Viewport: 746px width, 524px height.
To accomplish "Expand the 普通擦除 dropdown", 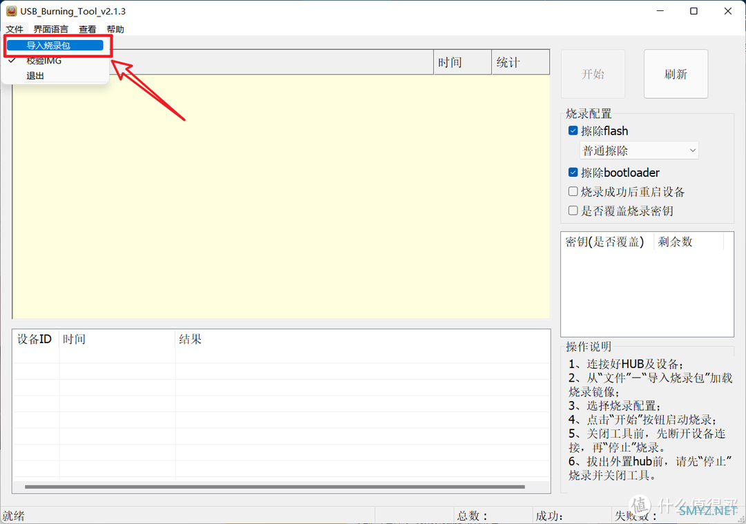I will 639,151.
